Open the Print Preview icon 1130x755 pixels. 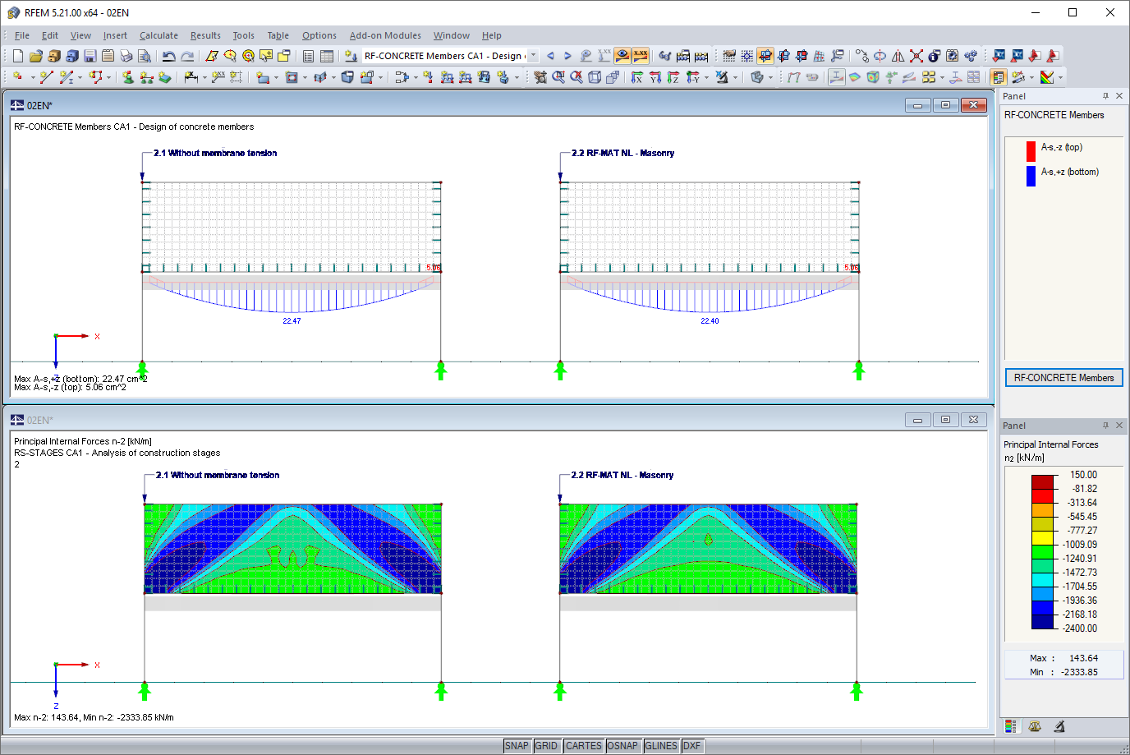click(x=145, y=56)
